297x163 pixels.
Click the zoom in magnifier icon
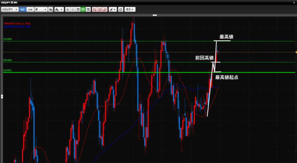pyautogui.click(x=68, y=10)
